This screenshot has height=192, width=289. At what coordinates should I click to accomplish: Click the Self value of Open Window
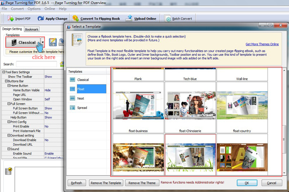pos(47,99)
